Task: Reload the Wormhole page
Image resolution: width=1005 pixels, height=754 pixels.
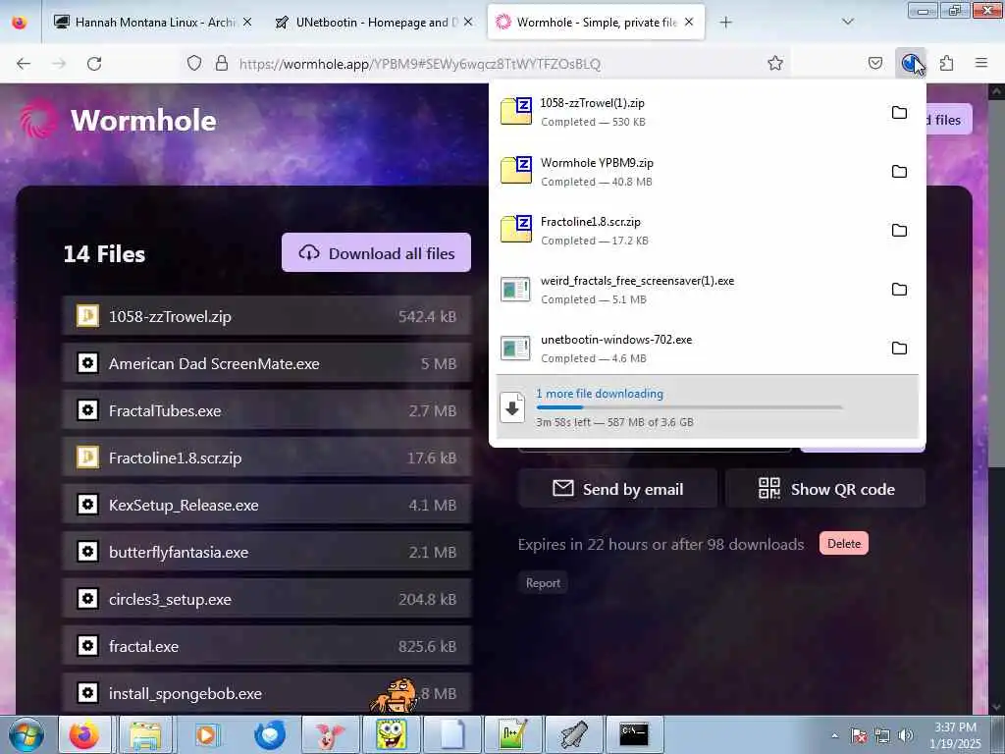Action: click(94, 64)
